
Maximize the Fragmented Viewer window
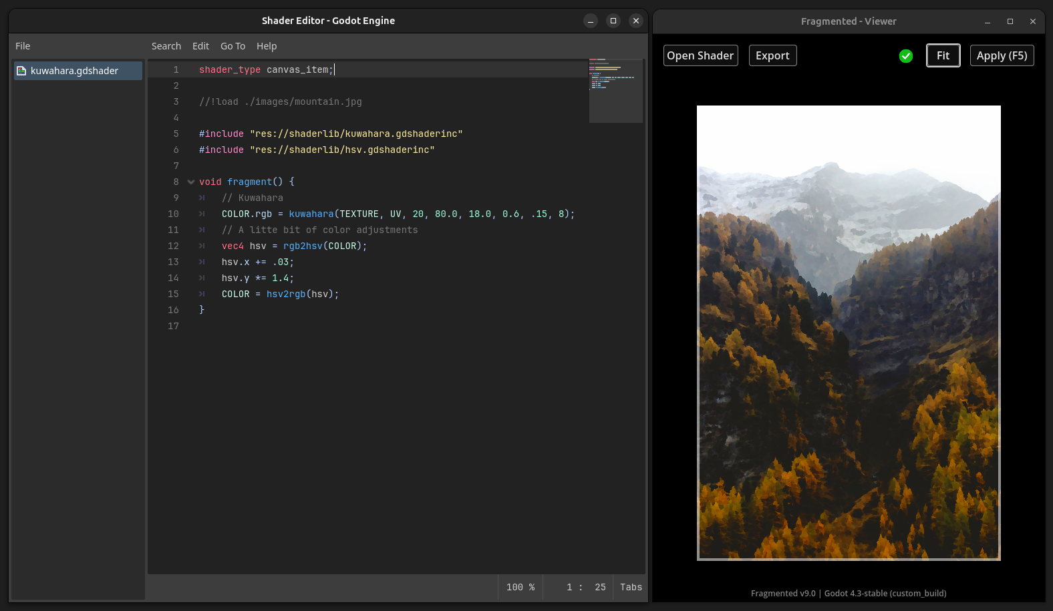pyautogui.click(x=1010, y=21)
